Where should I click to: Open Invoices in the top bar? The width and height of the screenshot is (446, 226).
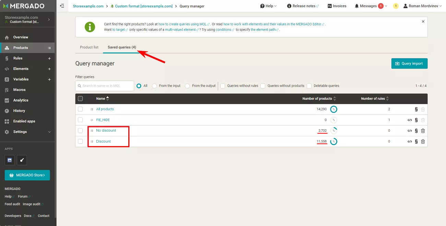click(337, 6)
